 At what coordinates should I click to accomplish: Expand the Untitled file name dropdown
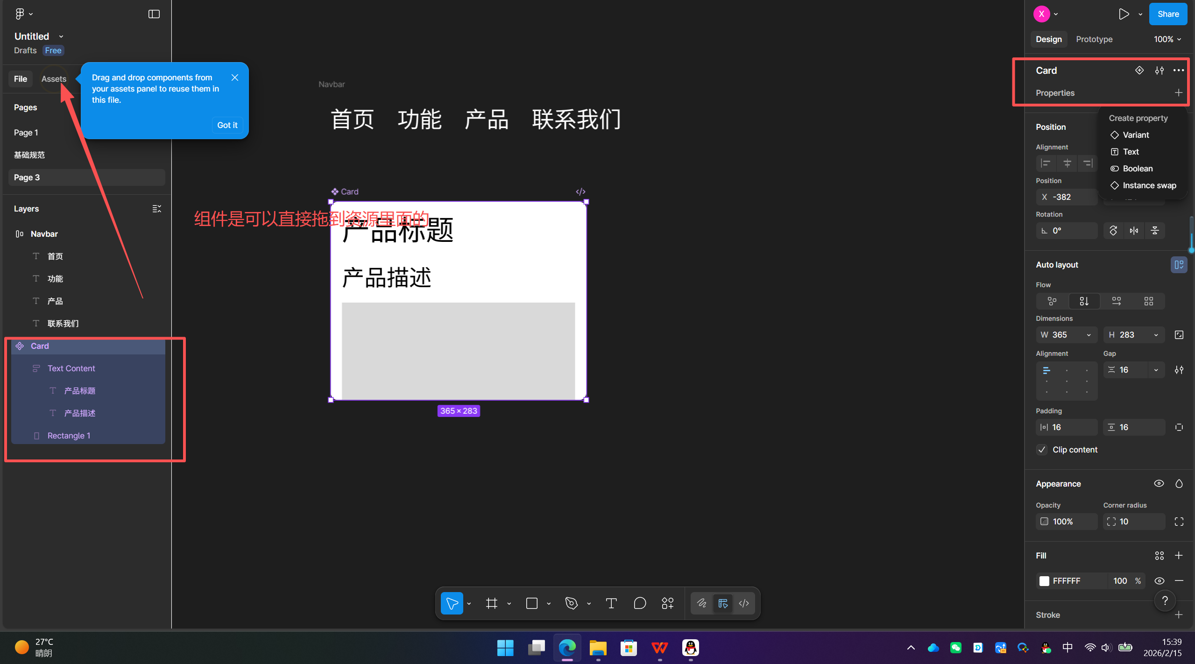(61, 36)
